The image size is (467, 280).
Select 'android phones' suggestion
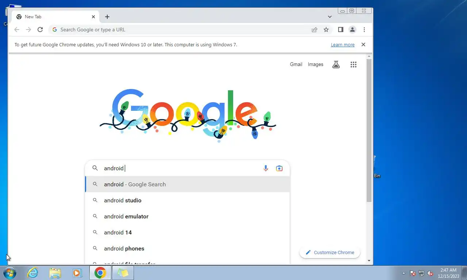[188, 248]
